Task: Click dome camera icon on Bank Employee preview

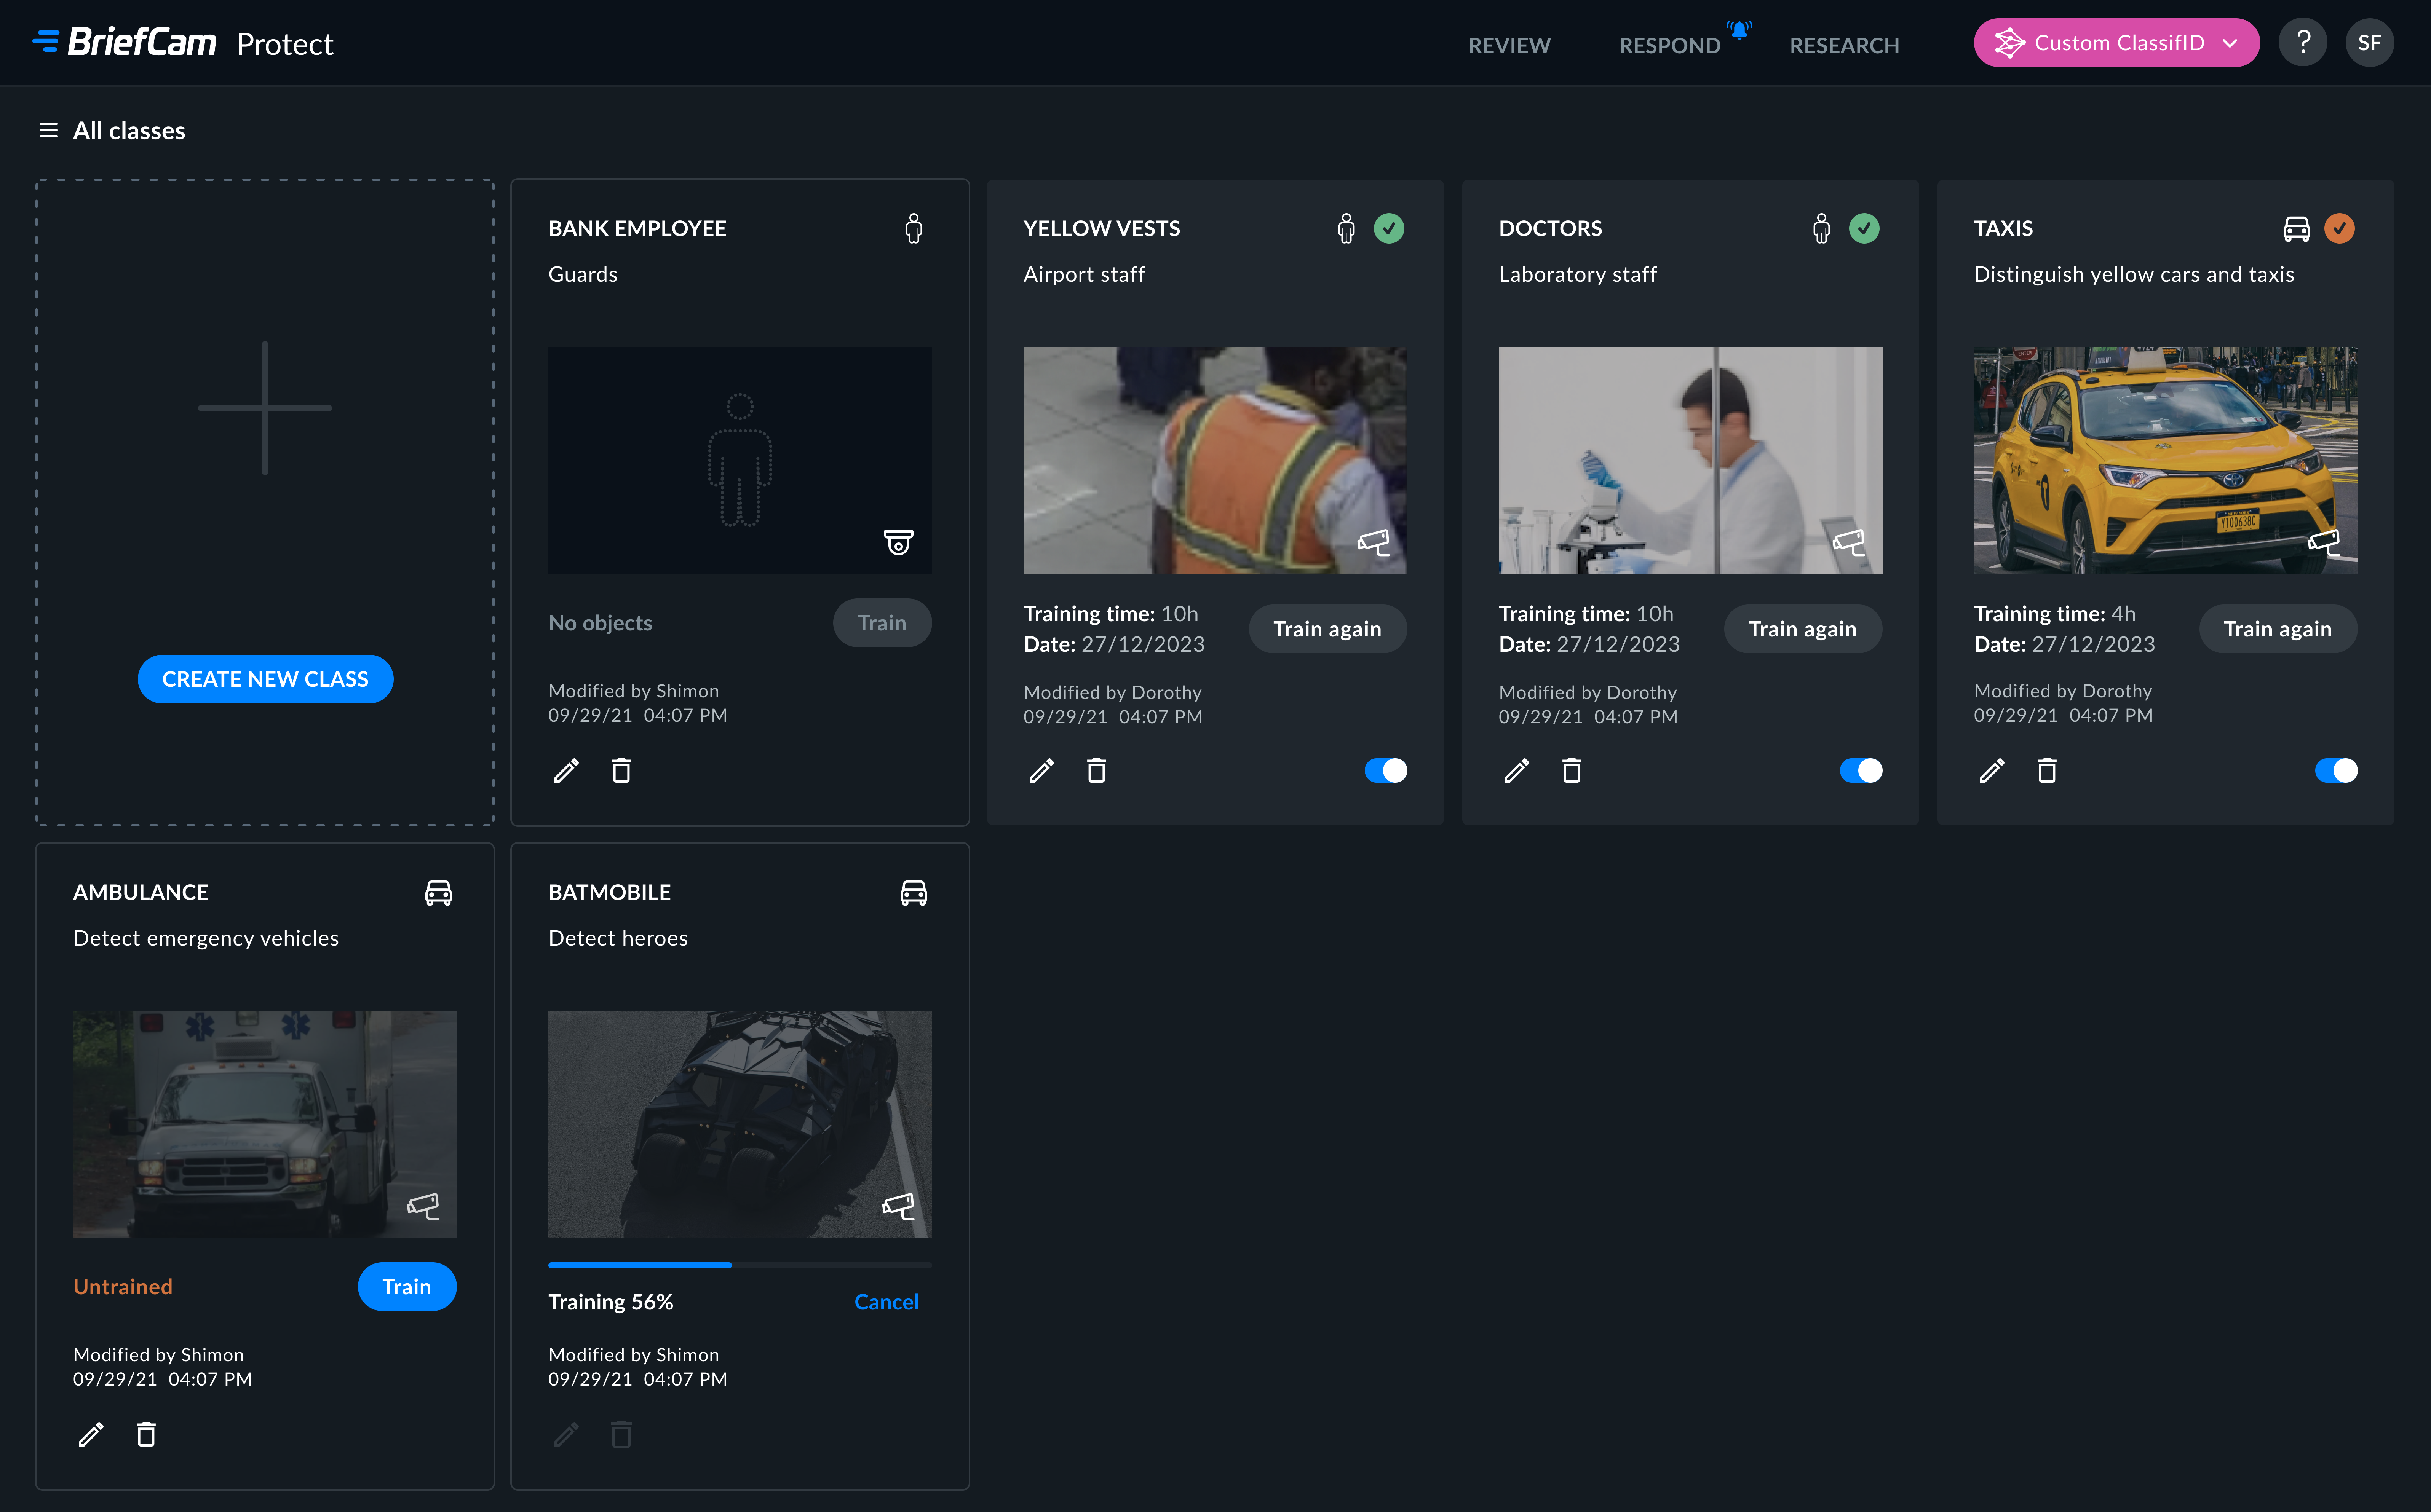Action: coord(898,542)
